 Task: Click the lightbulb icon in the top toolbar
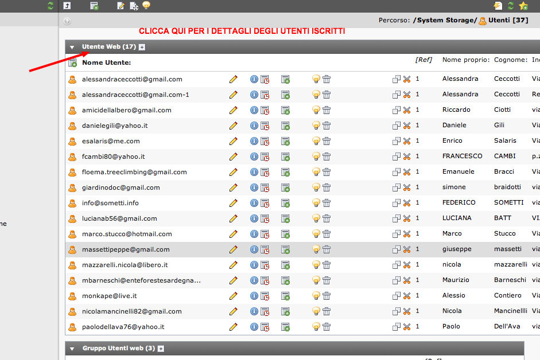pyautogui.click(x=146, y=5)
